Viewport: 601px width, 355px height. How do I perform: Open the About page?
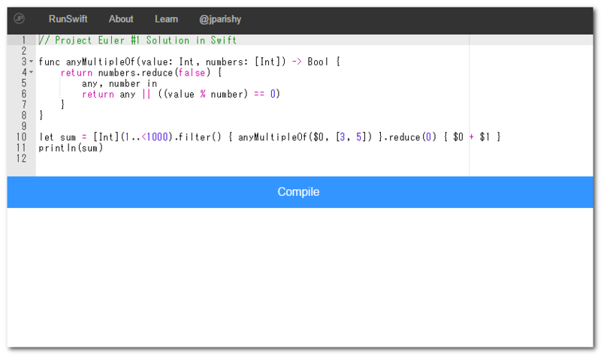click(121, 19)
